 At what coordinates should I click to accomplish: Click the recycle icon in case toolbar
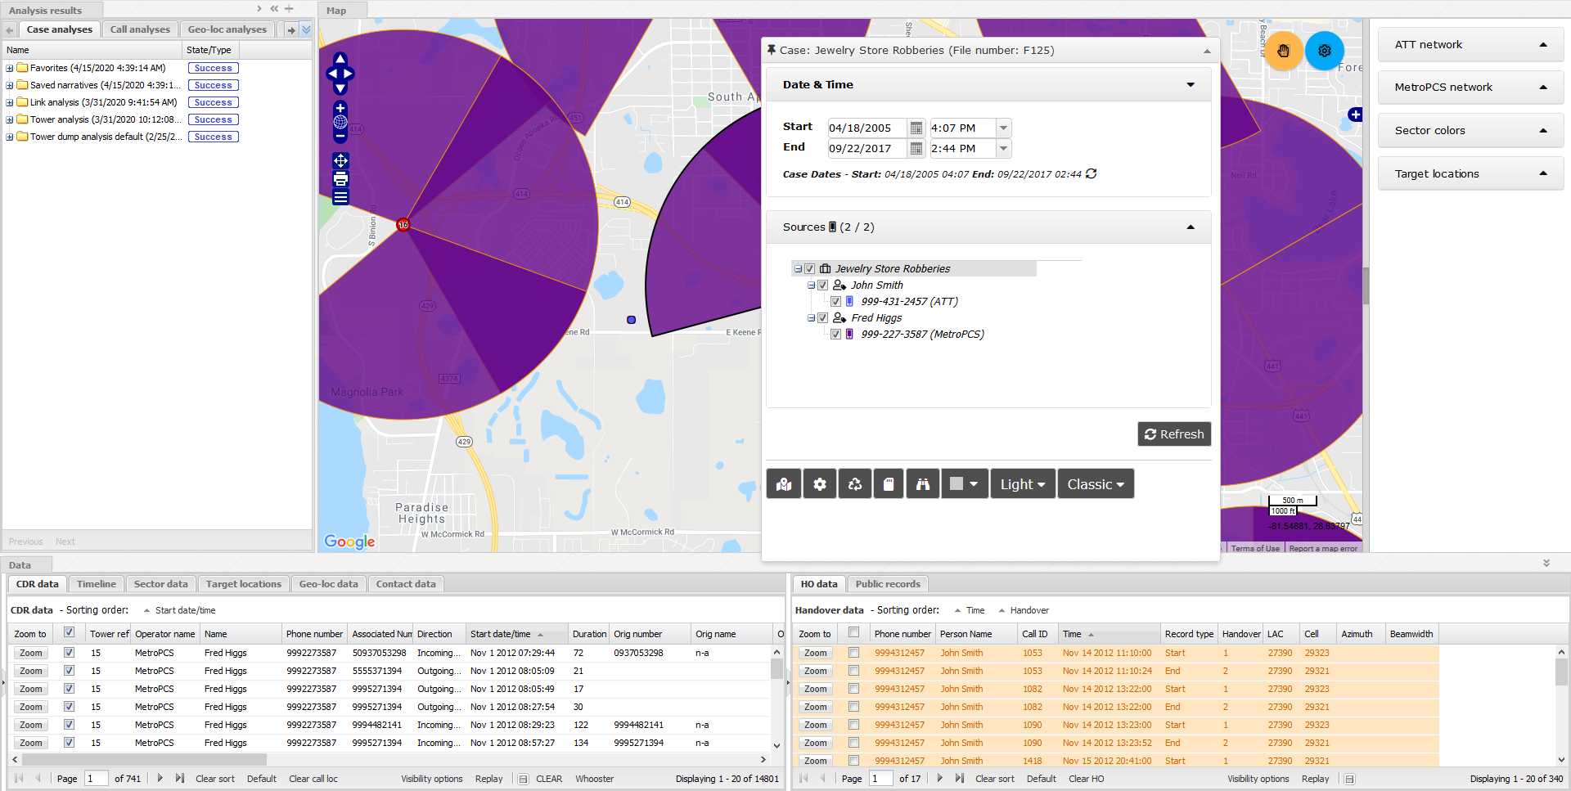pos(854,484)
